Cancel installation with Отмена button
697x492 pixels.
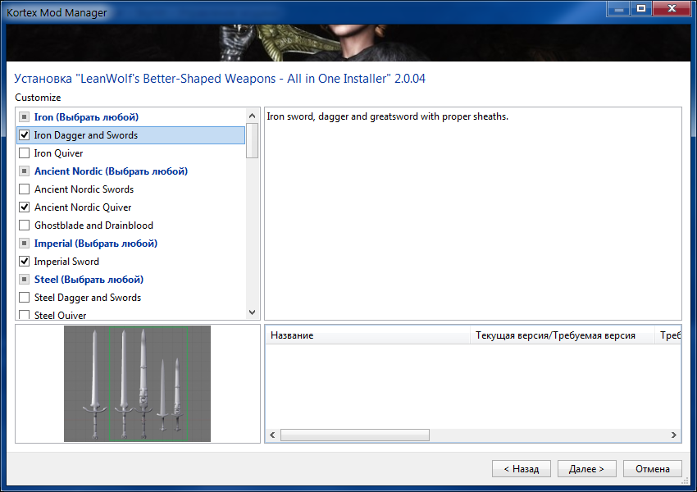[x=653, y=469]
